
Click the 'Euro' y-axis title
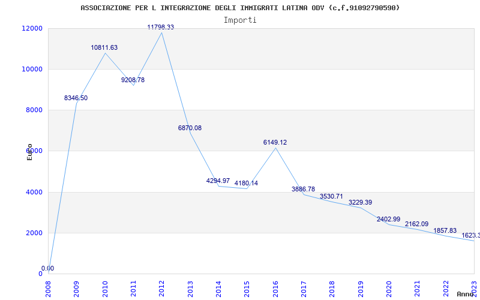29,152
